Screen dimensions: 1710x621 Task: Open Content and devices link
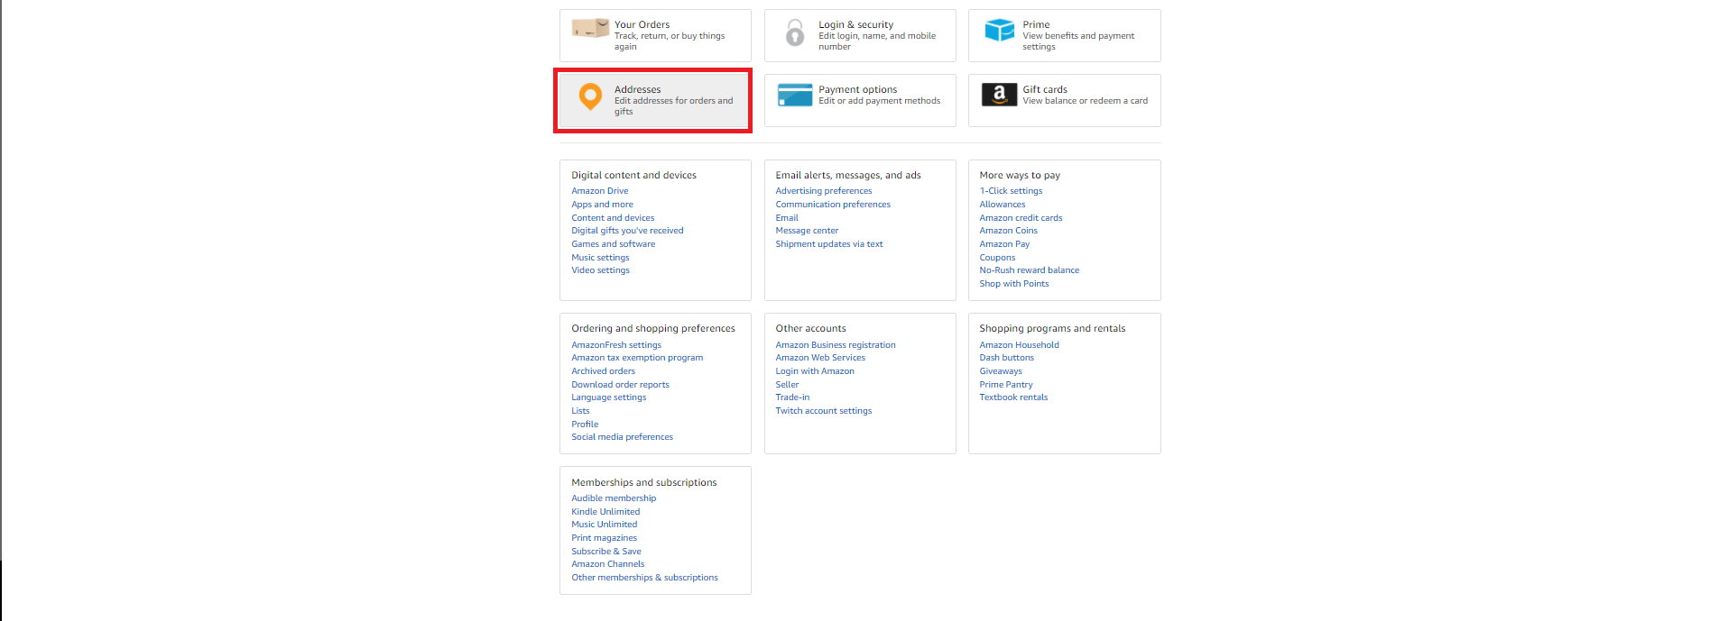[x=613, y=218]
